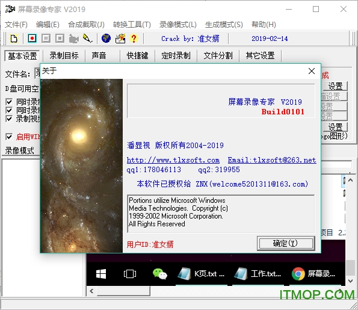
Task: Click the 确定(Y) button in About dialog
Action: (286, 243)
